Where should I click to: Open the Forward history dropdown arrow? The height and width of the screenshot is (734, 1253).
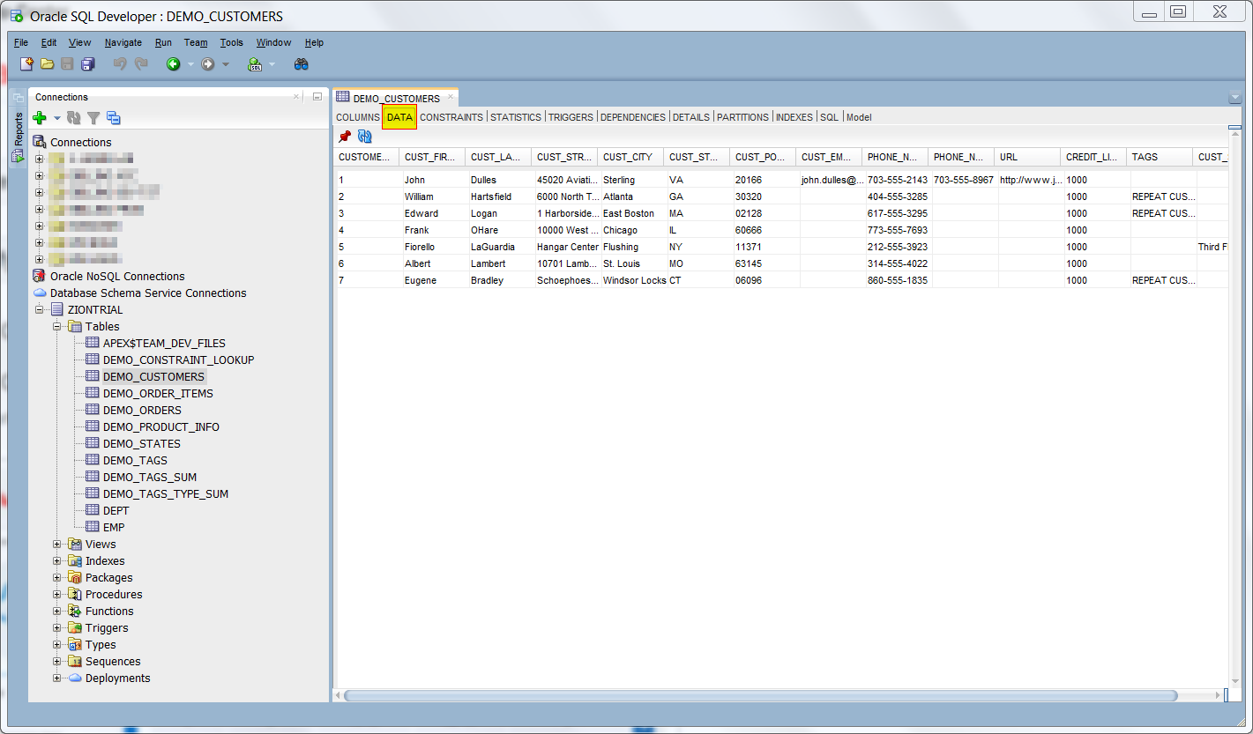tap(226, 64)
